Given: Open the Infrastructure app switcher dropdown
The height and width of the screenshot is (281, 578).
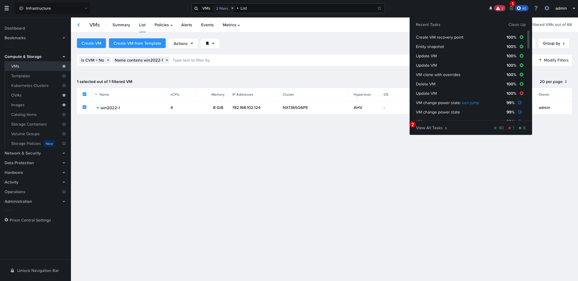Looking at the screenshot, I should coord(53,8).
